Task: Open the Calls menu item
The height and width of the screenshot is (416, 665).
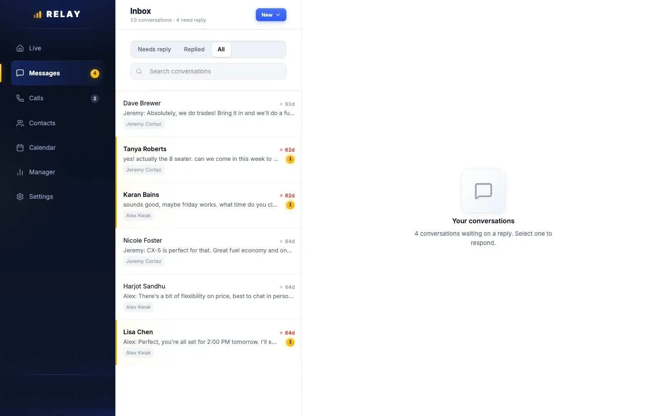Action: tap(57, 98)
